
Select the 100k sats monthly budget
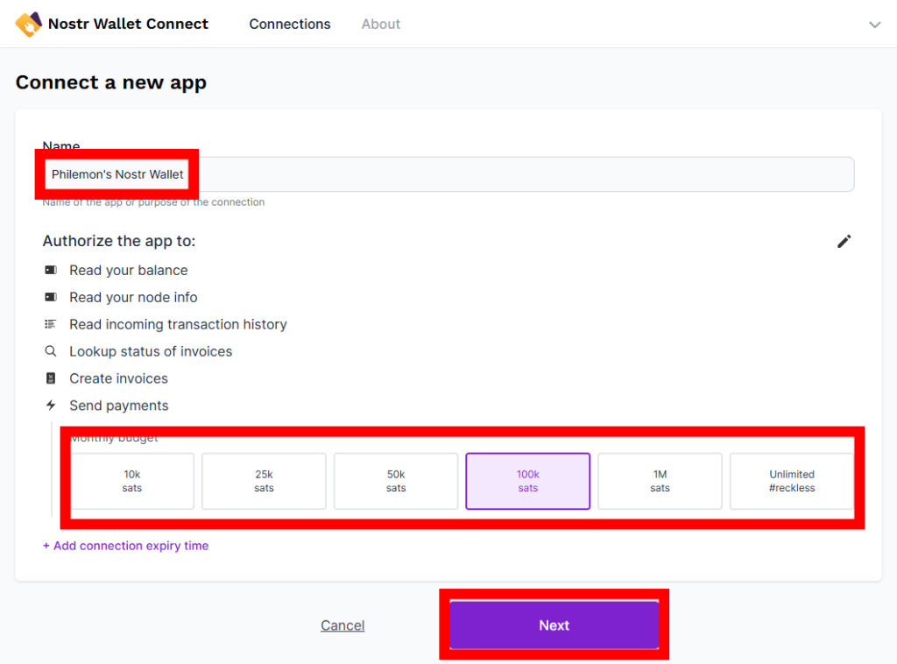pyautogui.click(x=528, y=481)
